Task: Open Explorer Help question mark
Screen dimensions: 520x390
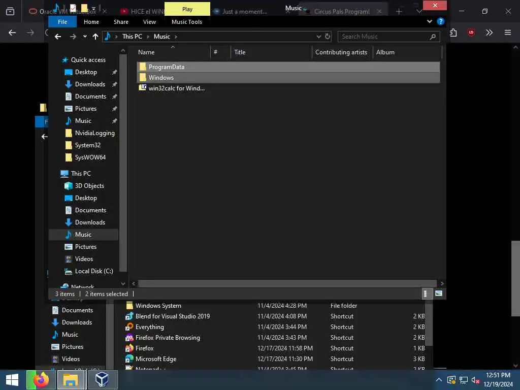Action: tap(440, 21)
